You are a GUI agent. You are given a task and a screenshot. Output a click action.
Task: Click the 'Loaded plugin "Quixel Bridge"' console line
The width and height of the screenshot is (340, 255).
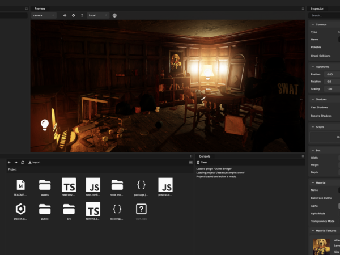point(214,169)
